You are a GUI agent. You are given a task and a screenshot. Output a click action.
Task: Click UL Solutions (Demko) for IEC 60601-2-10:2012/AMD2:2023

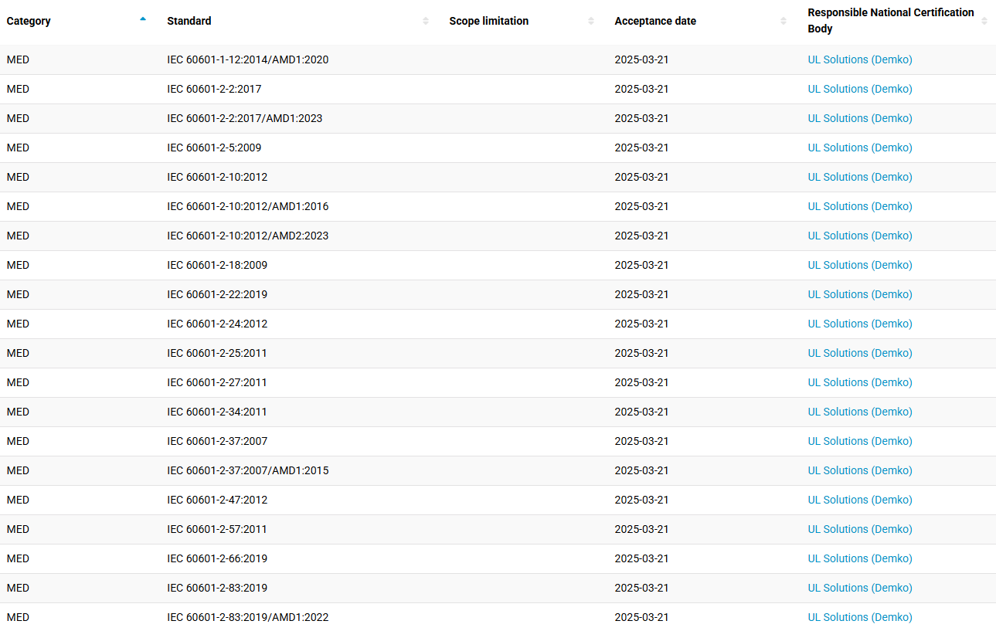click(860, 236)
